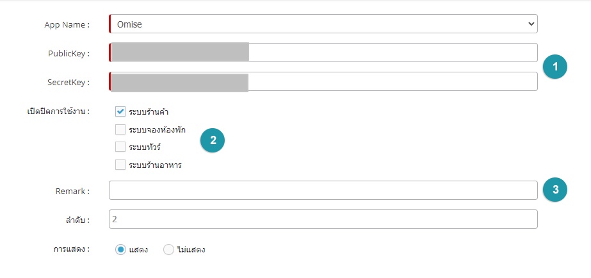The height and width of the screenshot is (278, 591).
Task: Click the App Name label
Action: [x=67, y=25]
